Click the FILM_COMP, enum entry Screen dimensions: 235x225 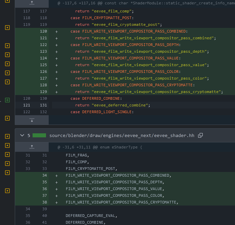[x=77, y=162]
